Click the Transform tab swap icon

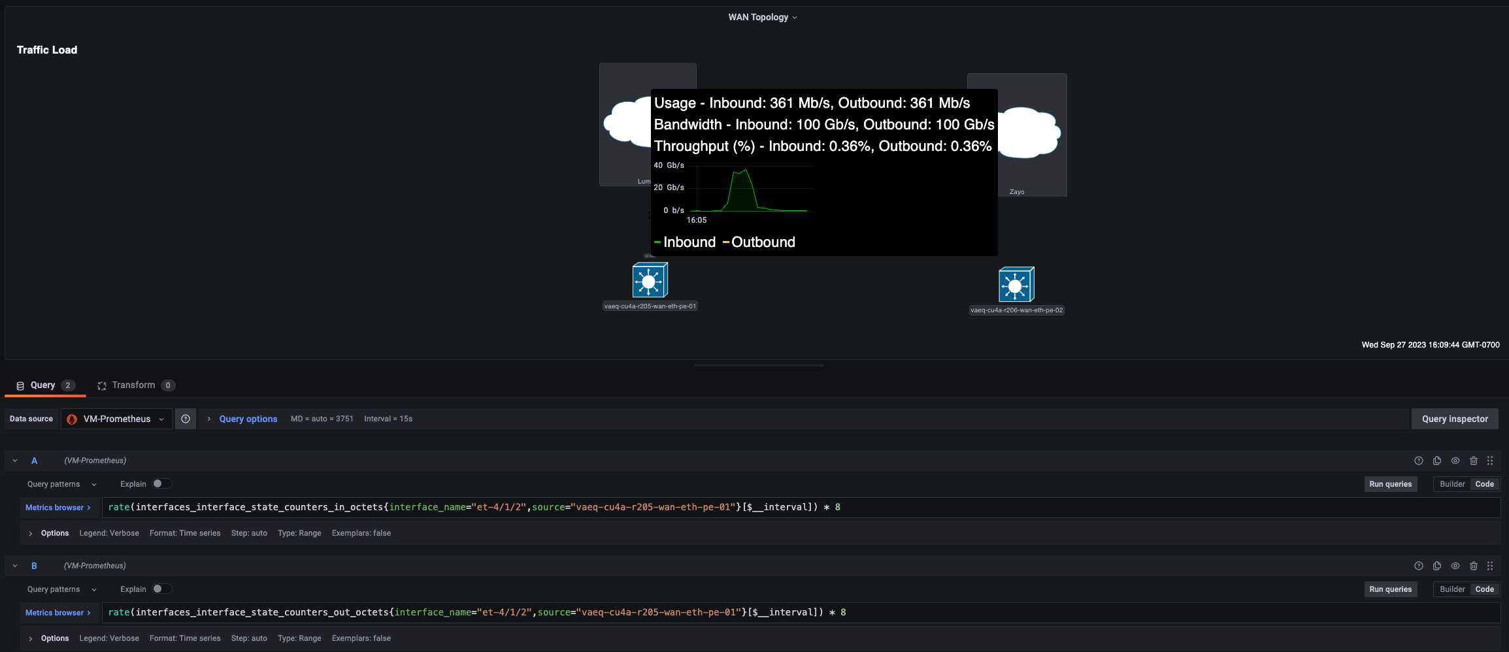coord(102,385)
